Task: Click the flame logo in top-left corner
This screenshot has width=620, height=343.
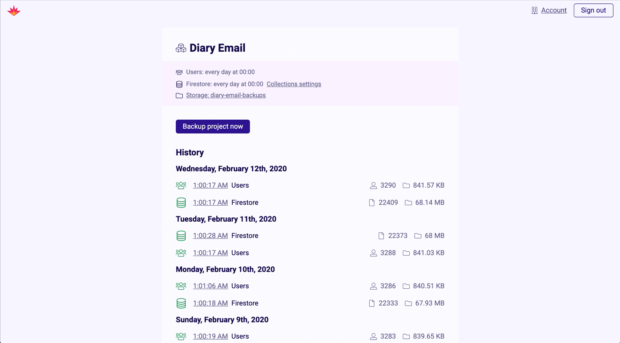Action: pos(14,11)
